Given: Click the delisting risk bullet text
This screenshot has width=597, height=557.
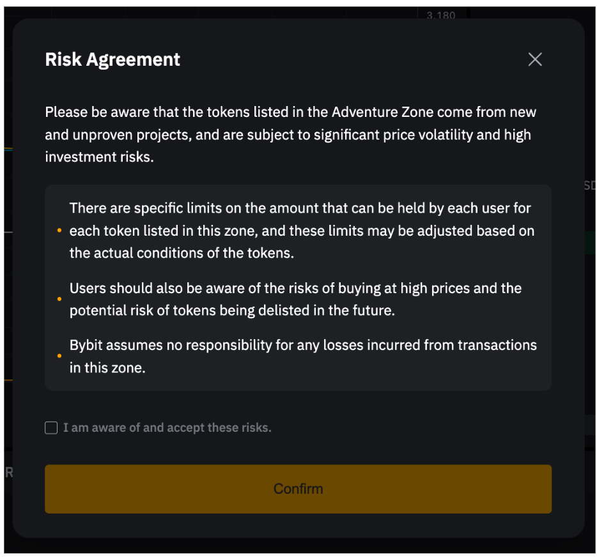Looking at the screenshot, I should pos(295,299).
